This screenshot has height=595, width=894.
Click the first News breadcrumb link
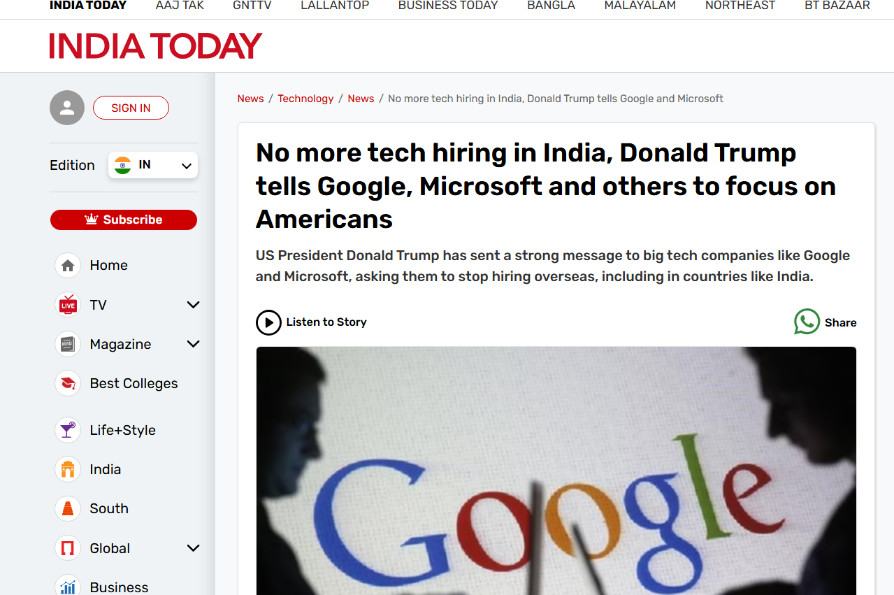pos(250,99)
